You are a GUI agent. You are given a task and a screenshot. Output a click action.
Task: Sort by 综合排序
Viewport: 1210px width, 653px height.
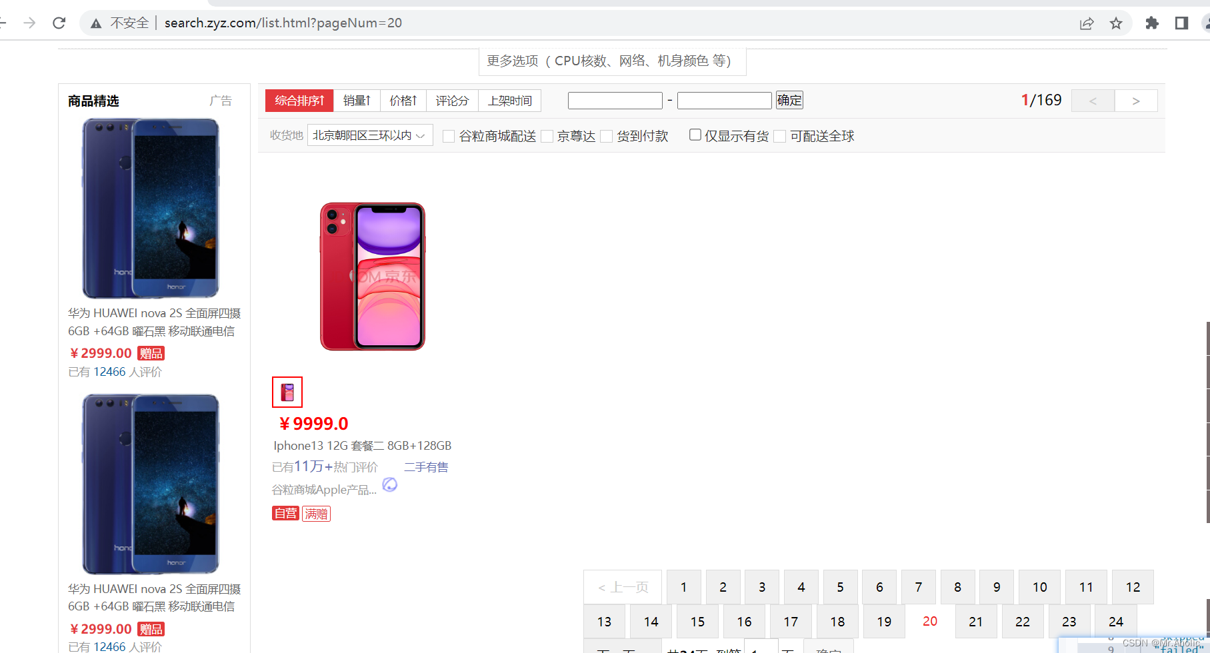click(299, 101)
